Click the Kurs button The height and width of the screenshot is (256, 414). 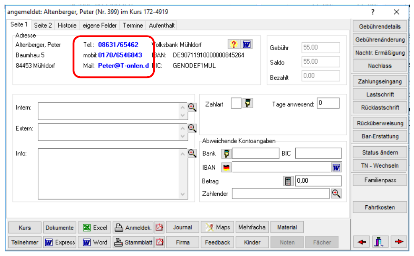[25, 227]
